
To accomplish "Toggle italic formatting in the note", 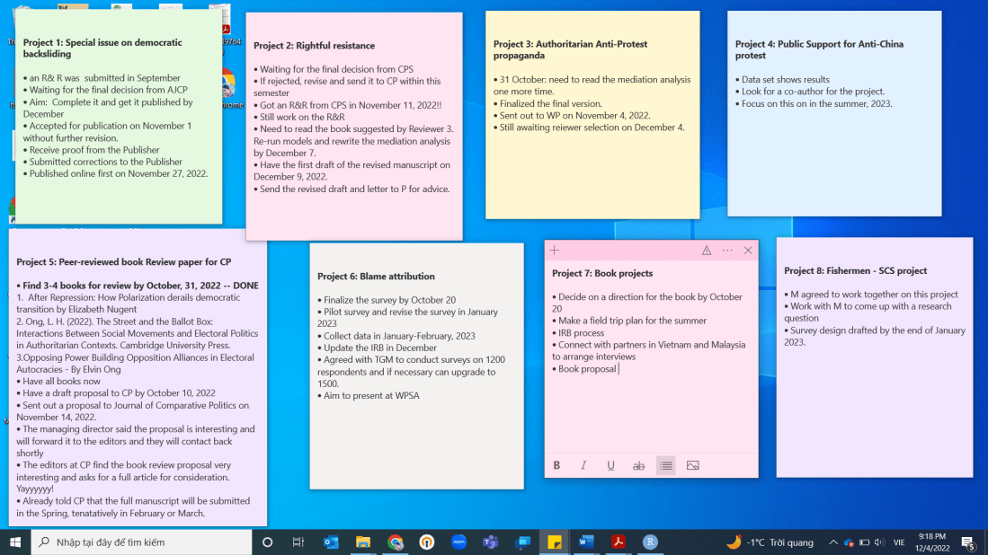I will pos(583,465).
